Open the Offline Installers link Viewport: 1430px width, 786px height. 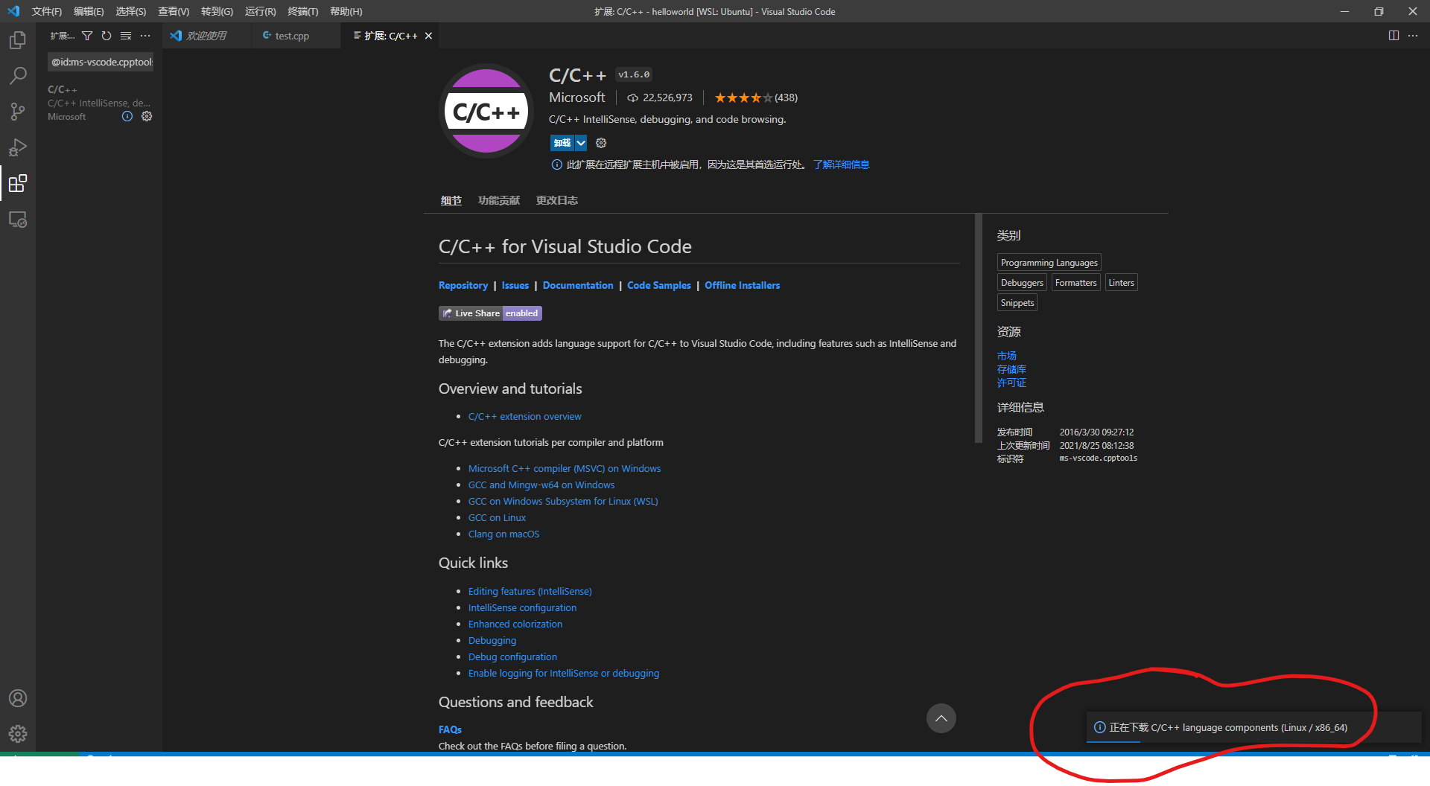(743, 285)
